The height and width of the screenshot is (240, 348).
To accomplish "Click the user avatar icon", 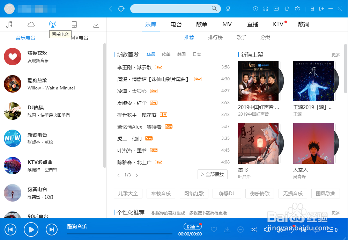I will pos(9,9).
